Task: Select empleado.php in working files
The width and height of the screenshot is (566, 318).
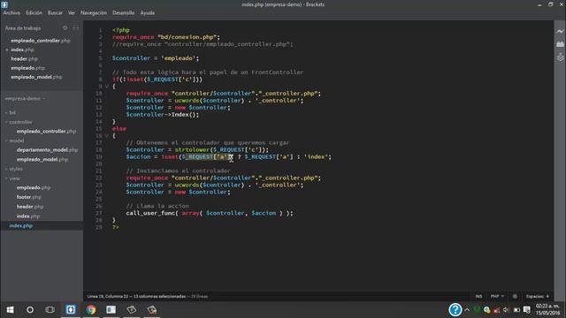Action: pyautogui.click(x=27, y=68)
